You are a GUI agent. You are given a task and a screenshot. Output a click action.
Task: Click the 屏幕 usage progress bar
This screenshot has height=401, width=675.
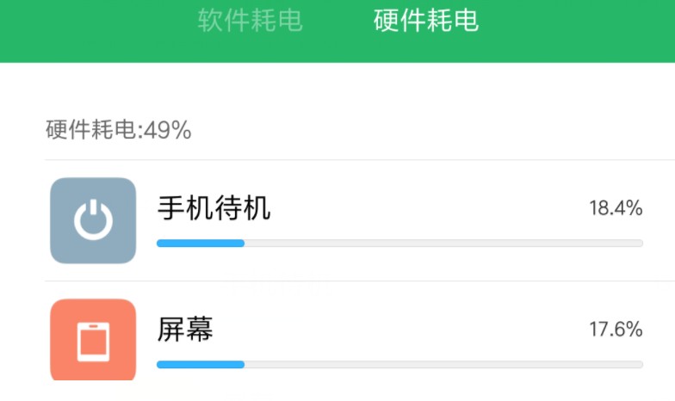pos(399,364)
